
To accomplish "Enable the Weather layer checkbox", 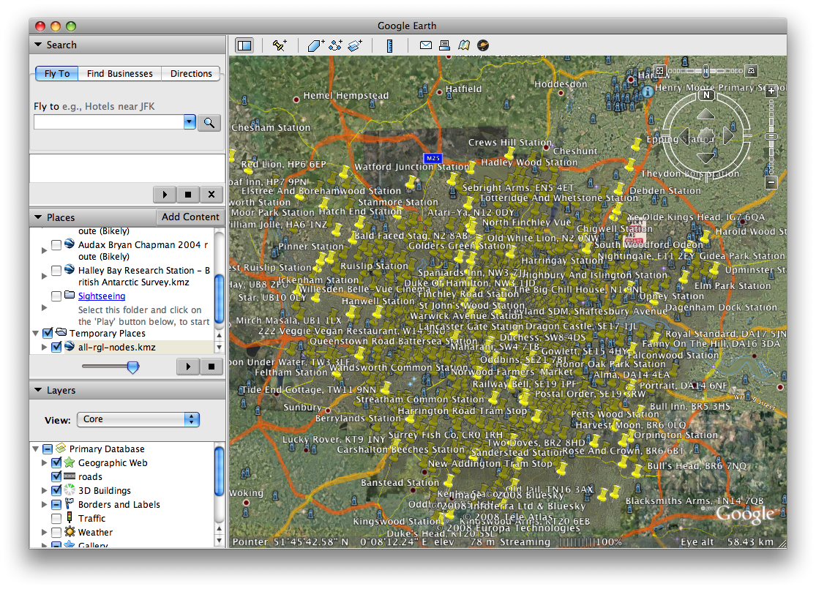I will [x=56, y=532].
